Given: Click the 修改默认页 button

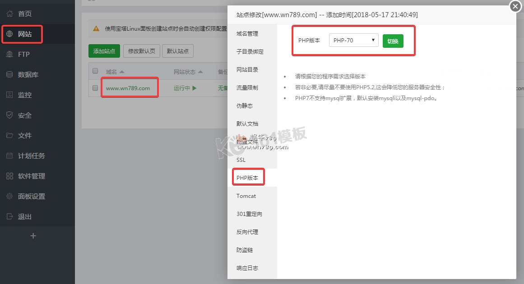Looking at the screenshot, I should click(x=142, y=51).
